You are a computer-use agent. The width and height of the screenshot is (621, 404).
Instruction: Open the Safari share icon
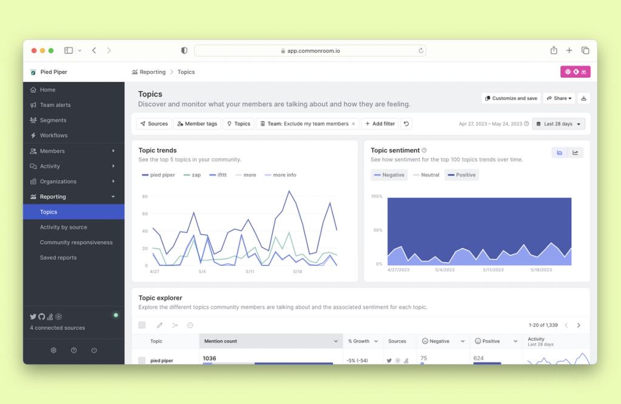click(554, 50)
